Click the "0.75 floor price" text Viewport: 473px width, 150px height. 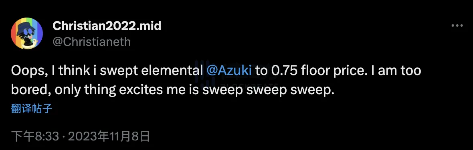point(314,72)
